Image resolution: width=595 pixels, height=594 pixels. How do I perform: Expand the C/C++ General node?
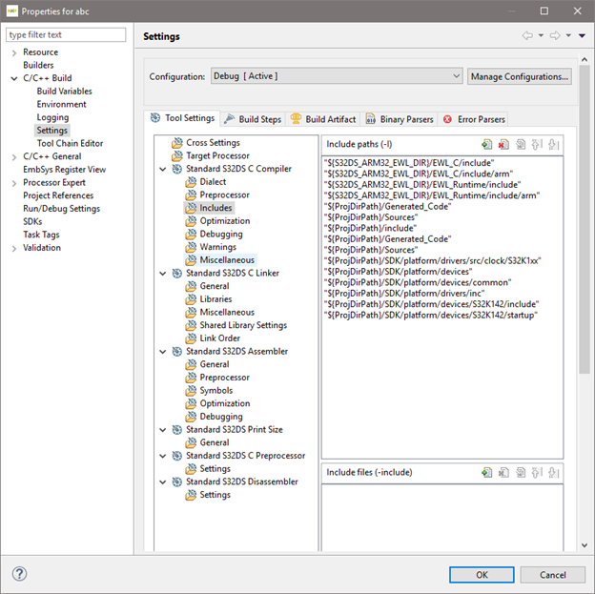click(x=14, y=157)
